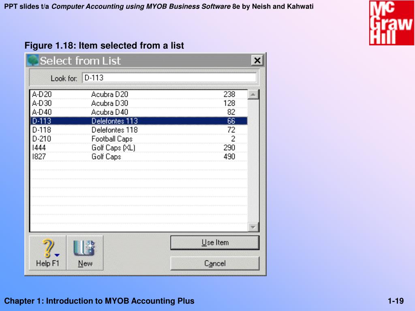Click the New item icon button

tap(85, 253)
